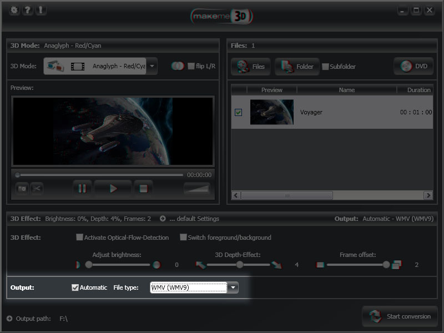Click the decrease depth arrow icon
The height and width of the screenshot is (333, 444).
click(x=200, y=265)
